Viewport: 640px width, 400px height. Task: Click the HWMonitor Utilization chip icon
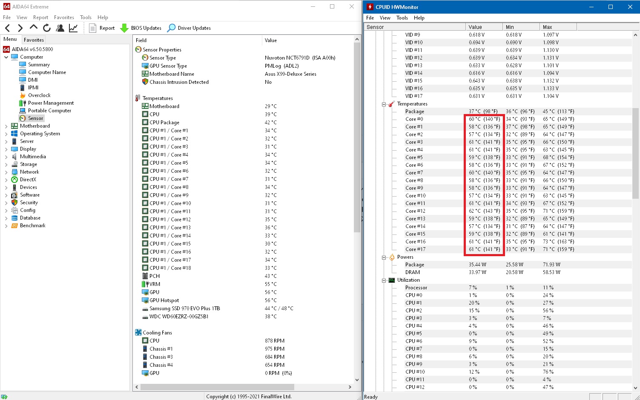(392, 280)
